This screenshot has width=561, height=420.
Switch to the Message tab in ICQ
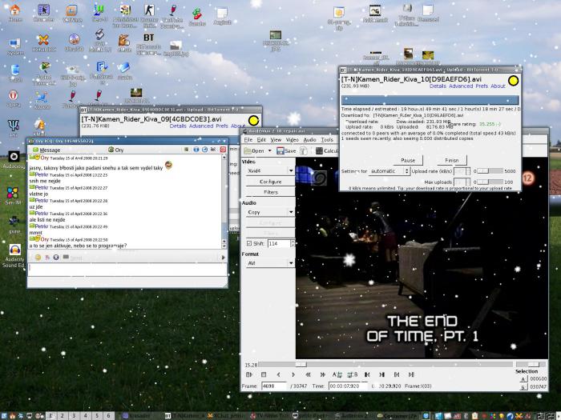tap(46, 150)
